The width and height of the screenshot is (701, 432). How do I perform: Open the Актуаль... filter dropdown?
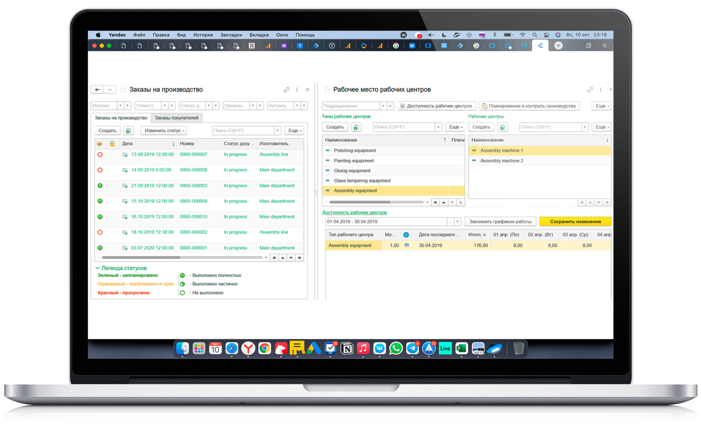pos(297,105)
